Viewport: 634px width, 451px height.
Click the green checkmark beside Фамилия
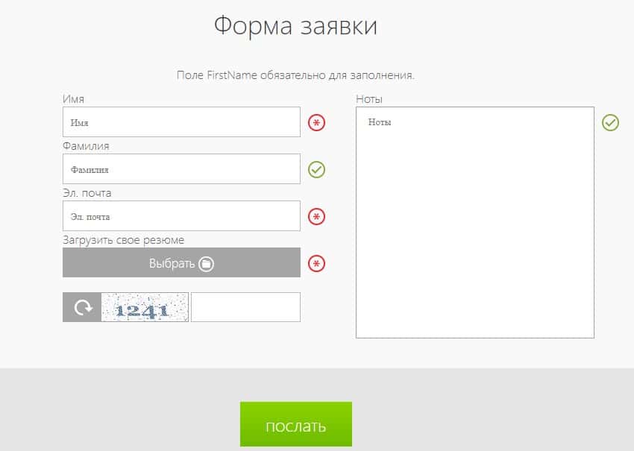click(x=316, y=169)
